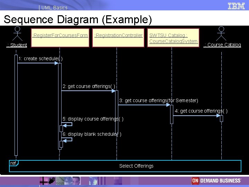Viewport: 249px width, 187px height.
Task: Click the '2: get course offerings' message label
Action: 89,86
